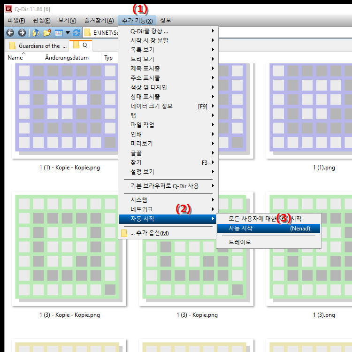Go back with the left arrow icon

pos(10,33)
